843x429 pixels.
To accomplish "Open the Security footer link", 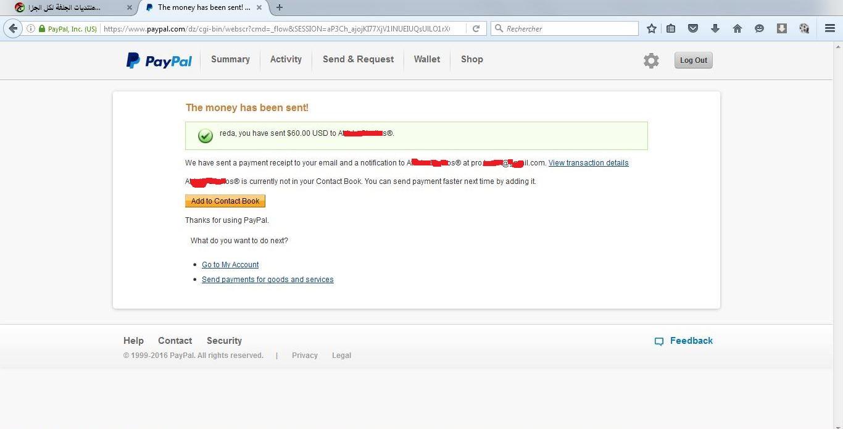I will point(224,341).
